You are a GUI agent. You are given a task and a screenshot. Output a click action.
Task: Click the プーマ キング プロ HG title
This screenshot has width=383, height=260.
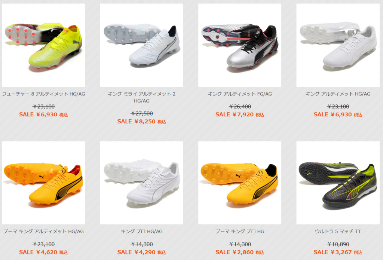pyautogui.click(x=240, y=232)
